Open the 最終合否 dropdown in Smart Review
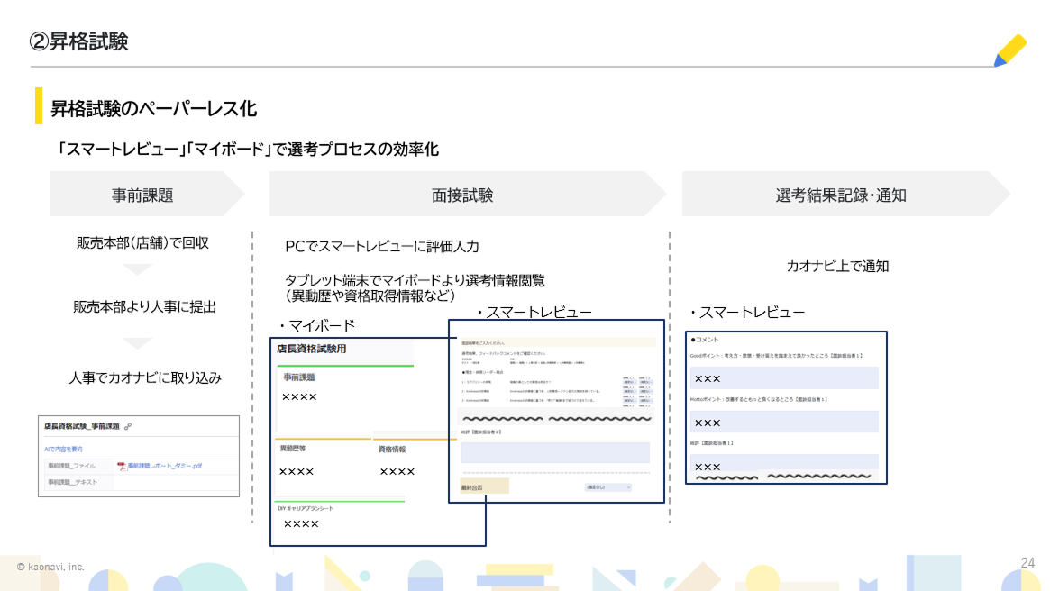Screen dimensions: 1050x591 (x=608, y=487)
